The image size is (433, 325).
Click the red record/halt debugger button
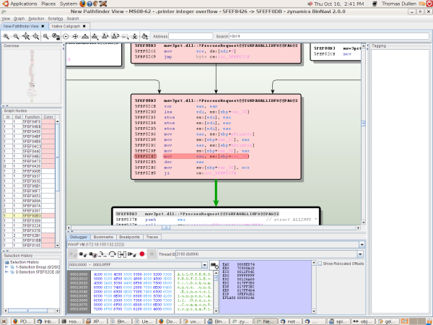point(141,253)
